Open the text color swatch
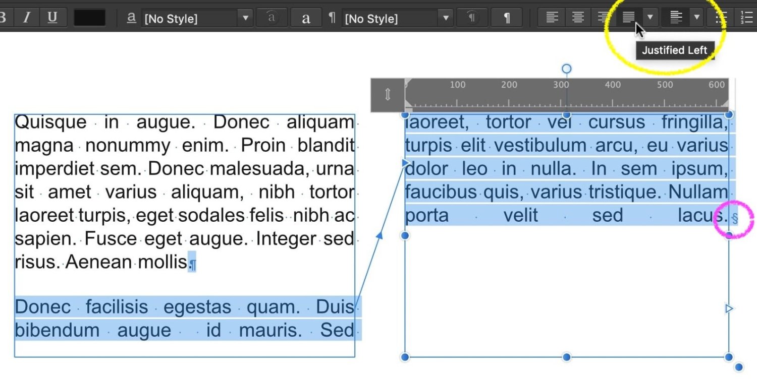The width and height of the screenshot is (757, 381). click(x=90, y=18)
